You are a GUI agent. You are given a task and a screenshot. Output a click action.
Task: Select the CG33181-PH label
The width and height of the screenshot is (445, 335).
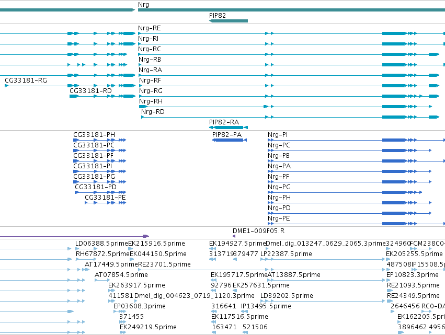point(94,135)
